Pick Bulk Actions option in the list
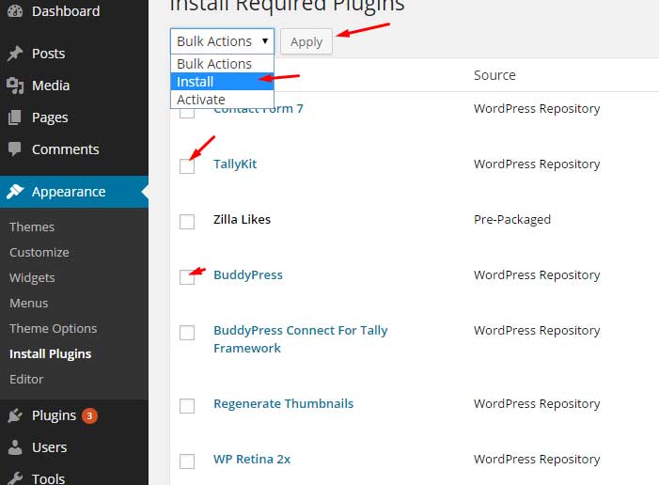 point(222,64)
